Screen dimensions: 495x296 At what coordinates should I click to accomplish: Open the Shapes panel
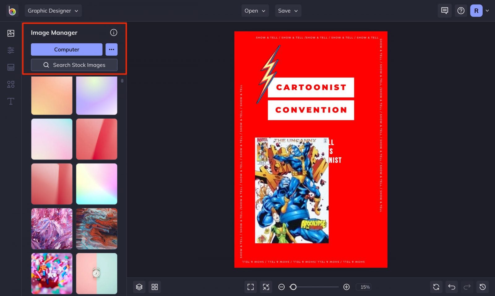pos(11,84)
